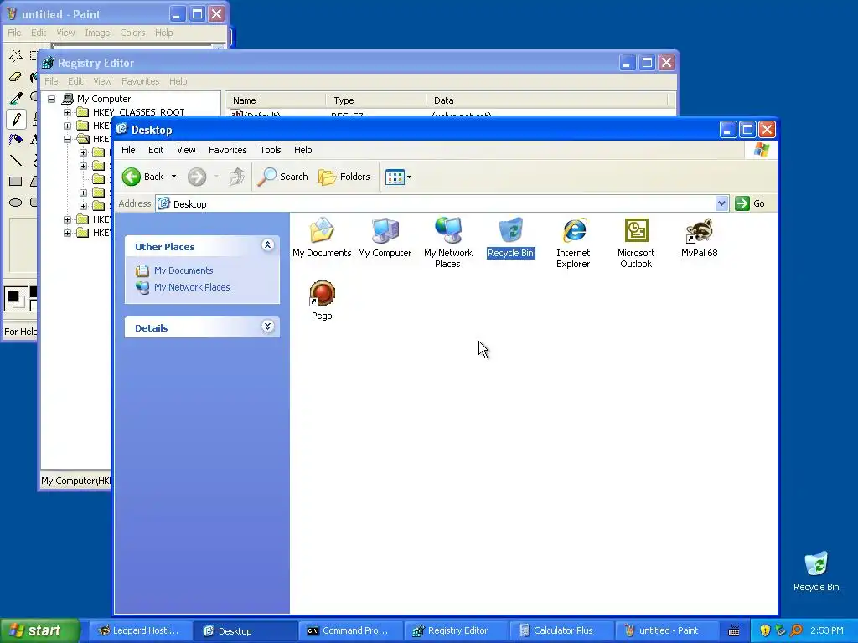858x643 pixels.
Task: Open the View menu in Desktop window
Action: 186,150
